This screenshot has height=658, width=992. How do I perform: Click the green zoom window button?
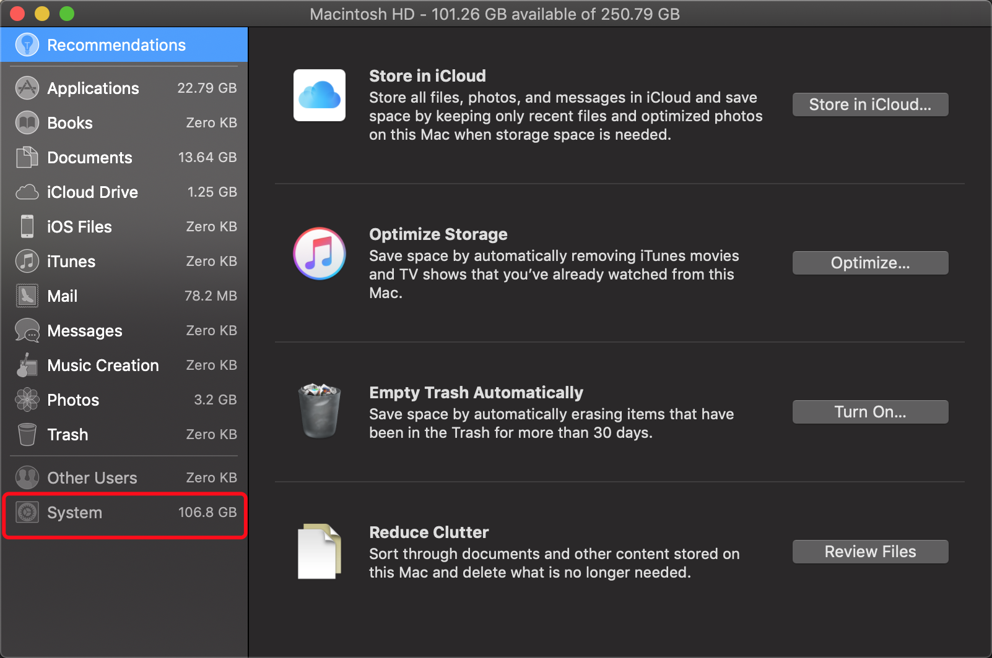click(67, 14)
